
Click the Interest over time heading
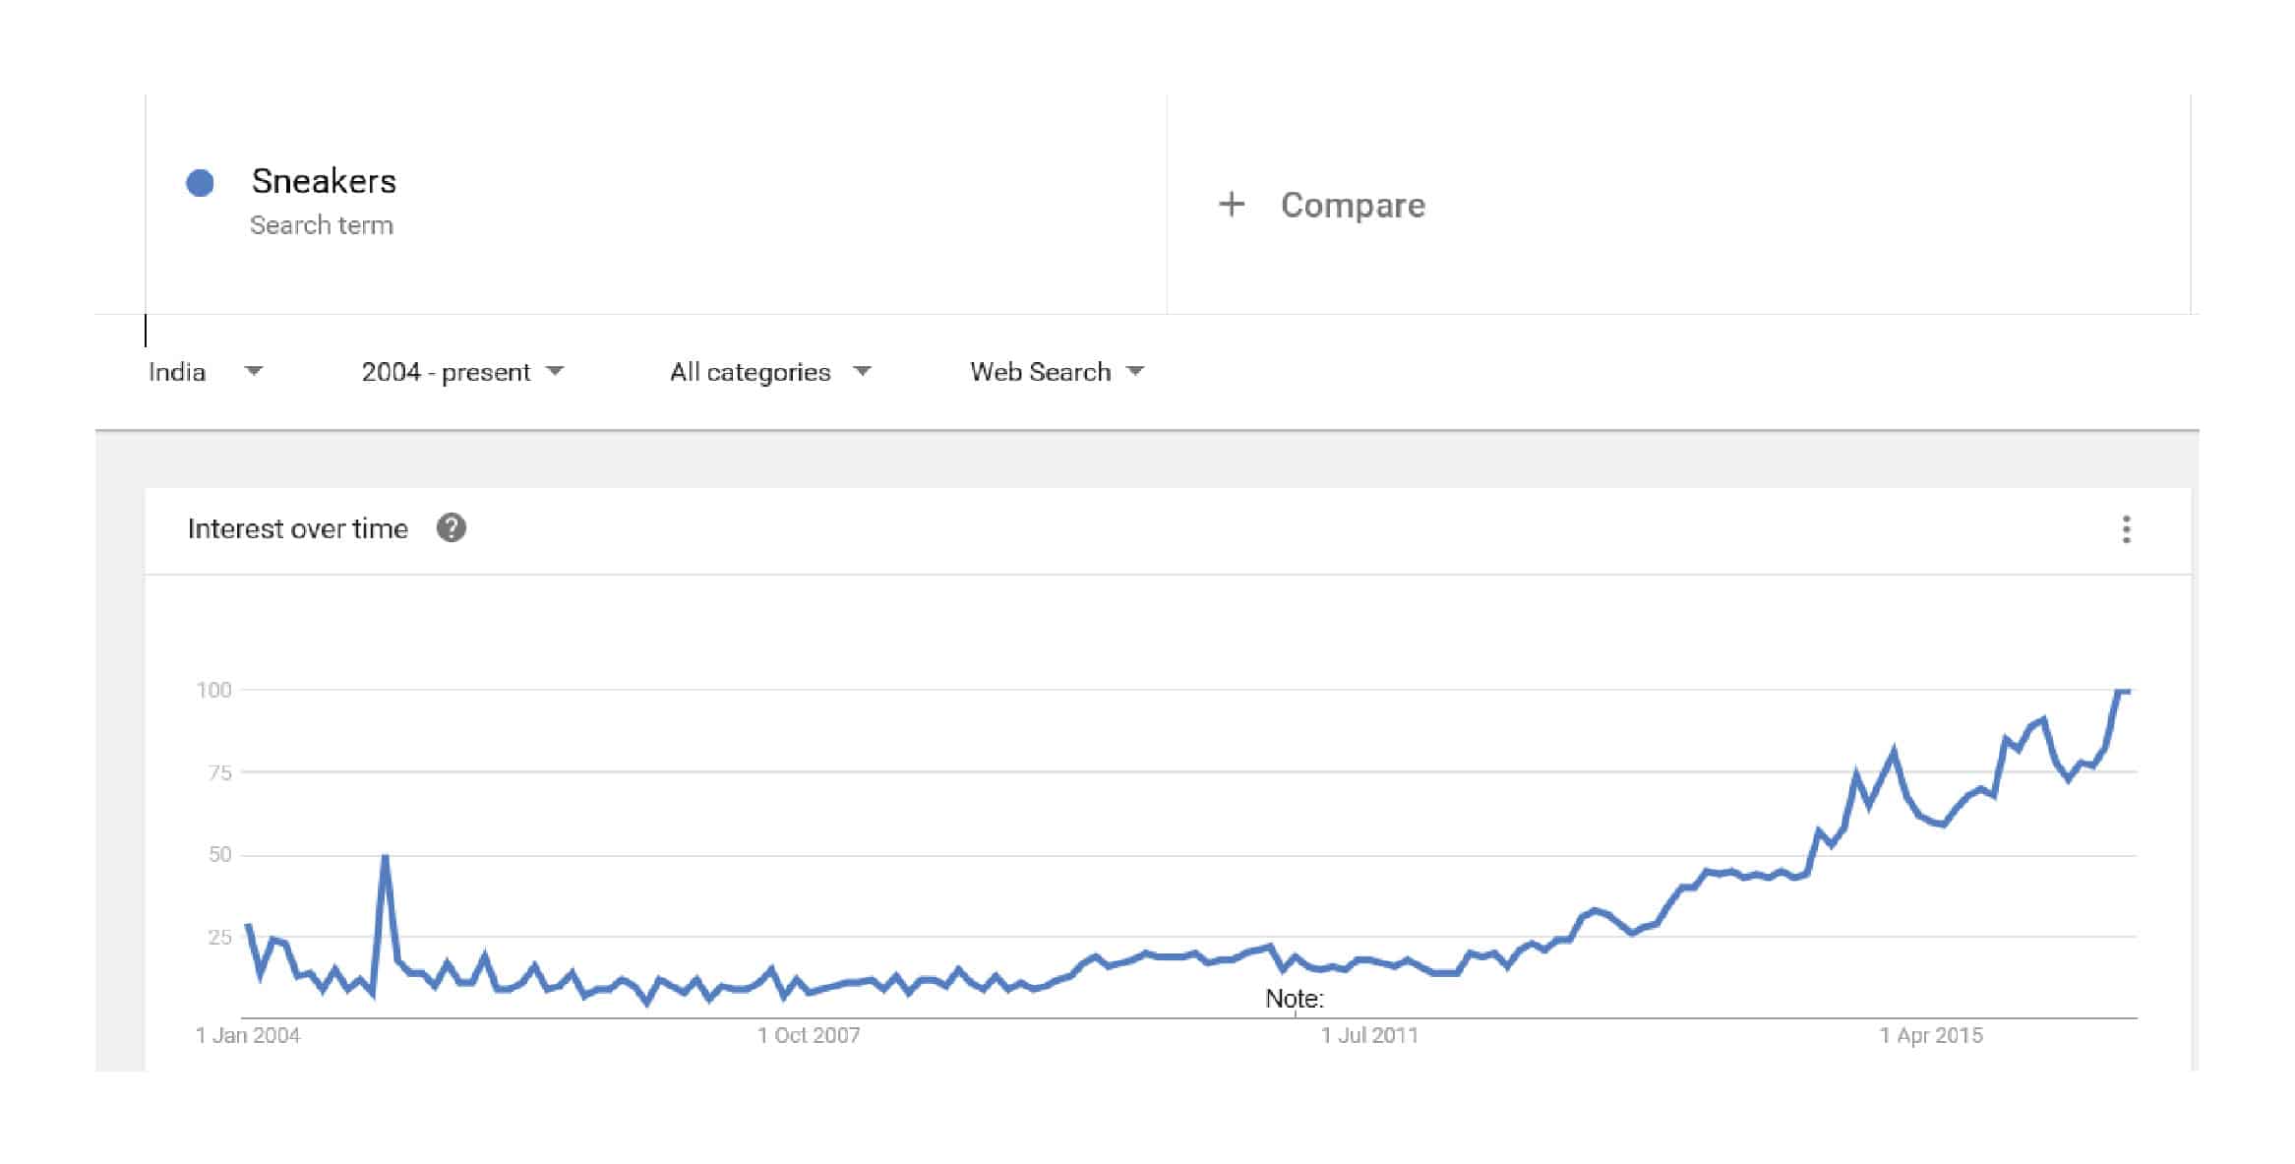[297, 528]
